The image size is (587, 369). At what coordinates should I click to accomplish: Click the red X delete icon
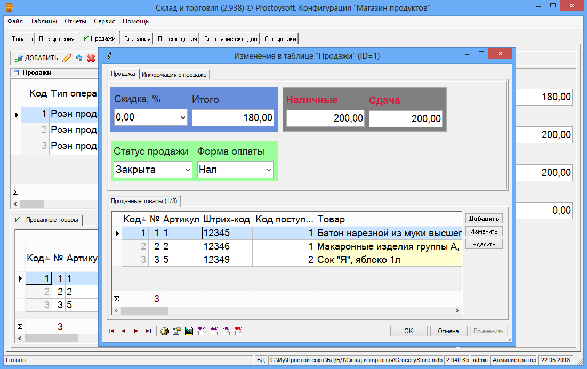point(91,58)
